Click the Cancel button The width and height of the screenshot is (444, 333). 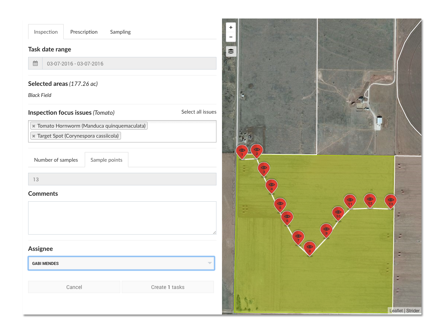(74, 287)
